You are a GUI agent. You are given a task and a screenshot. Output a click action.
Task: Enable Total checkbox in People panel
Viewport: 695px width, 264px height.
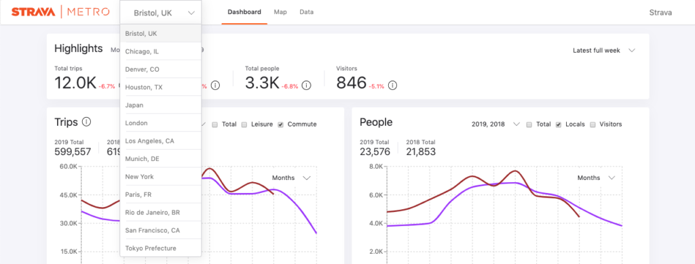[529, 125]
